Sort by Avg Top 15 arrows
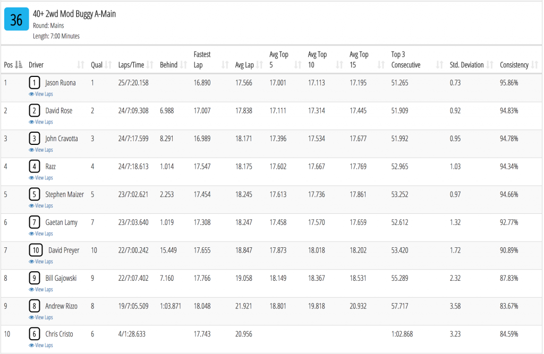 pyautogui.click(x=381, y=65)
